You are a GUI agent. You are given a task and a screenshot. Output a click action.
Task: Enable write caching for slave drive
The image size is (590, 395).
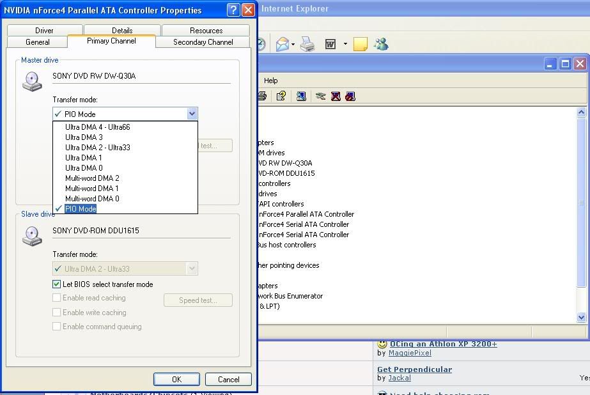tap(56, 313)
